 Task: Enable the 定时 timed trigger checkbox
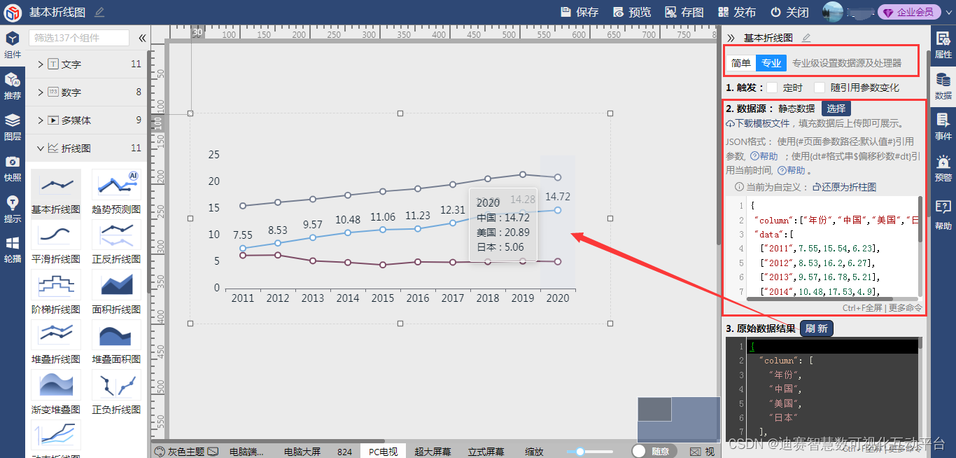(x=772, y=88)
